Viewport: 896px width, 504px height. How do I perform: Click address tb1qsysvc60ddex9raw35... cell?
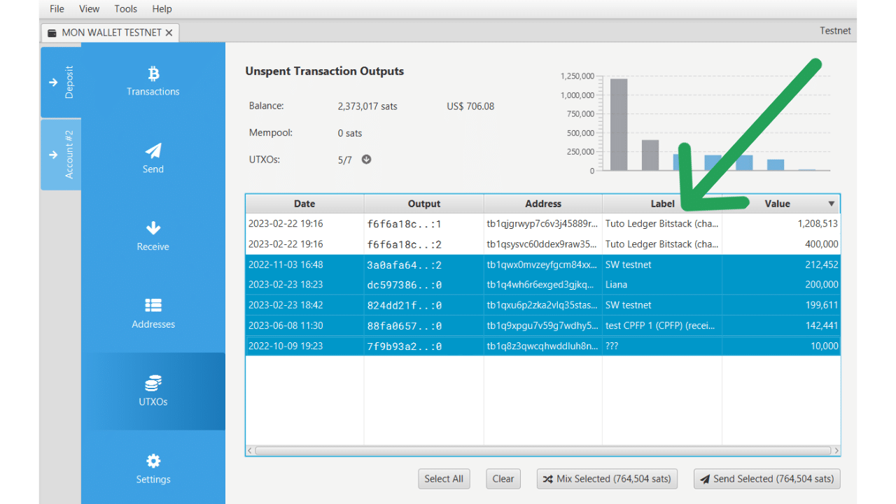pos(543,244)
